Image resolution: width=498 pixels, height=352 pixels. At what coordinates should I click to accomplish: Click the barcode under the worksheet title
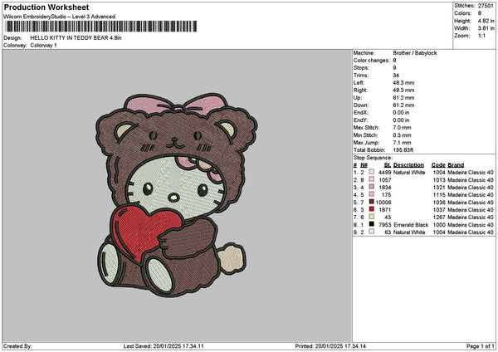coord(101,27)
